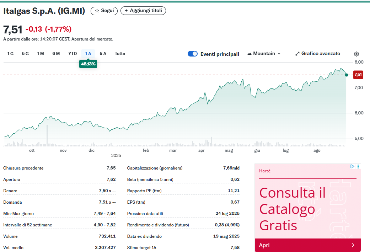Click the Apertura value 7,62
The height and width of the screenshot is (252, 370).
tap(111, 179)
